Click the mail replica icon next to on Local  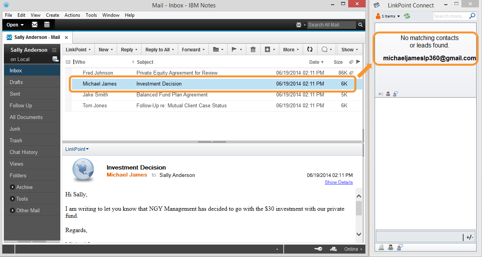pos(55,59)
